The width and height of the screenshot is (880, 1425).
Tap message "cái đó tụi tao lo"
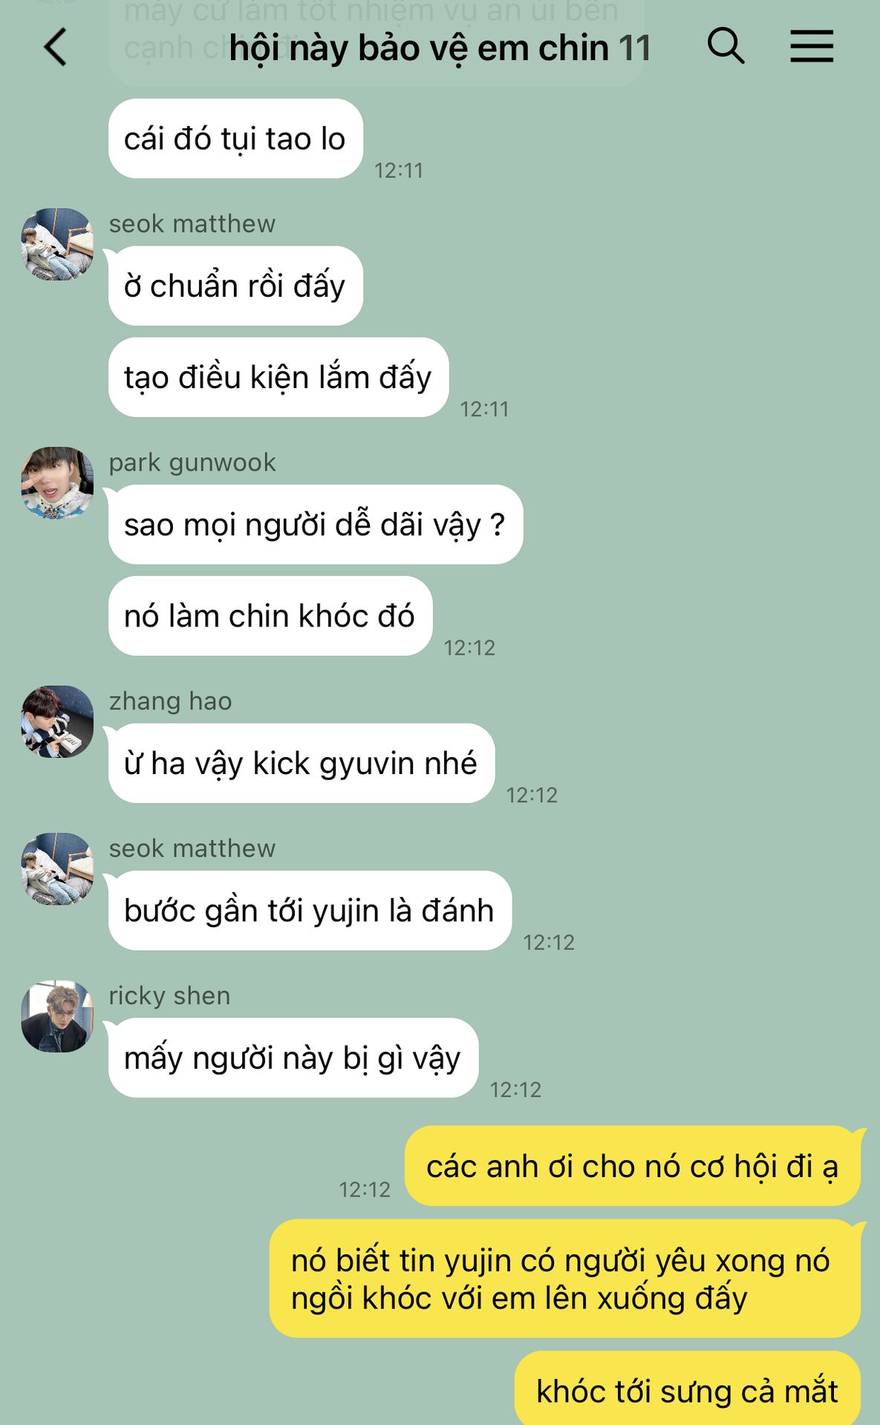pos(235,139)
